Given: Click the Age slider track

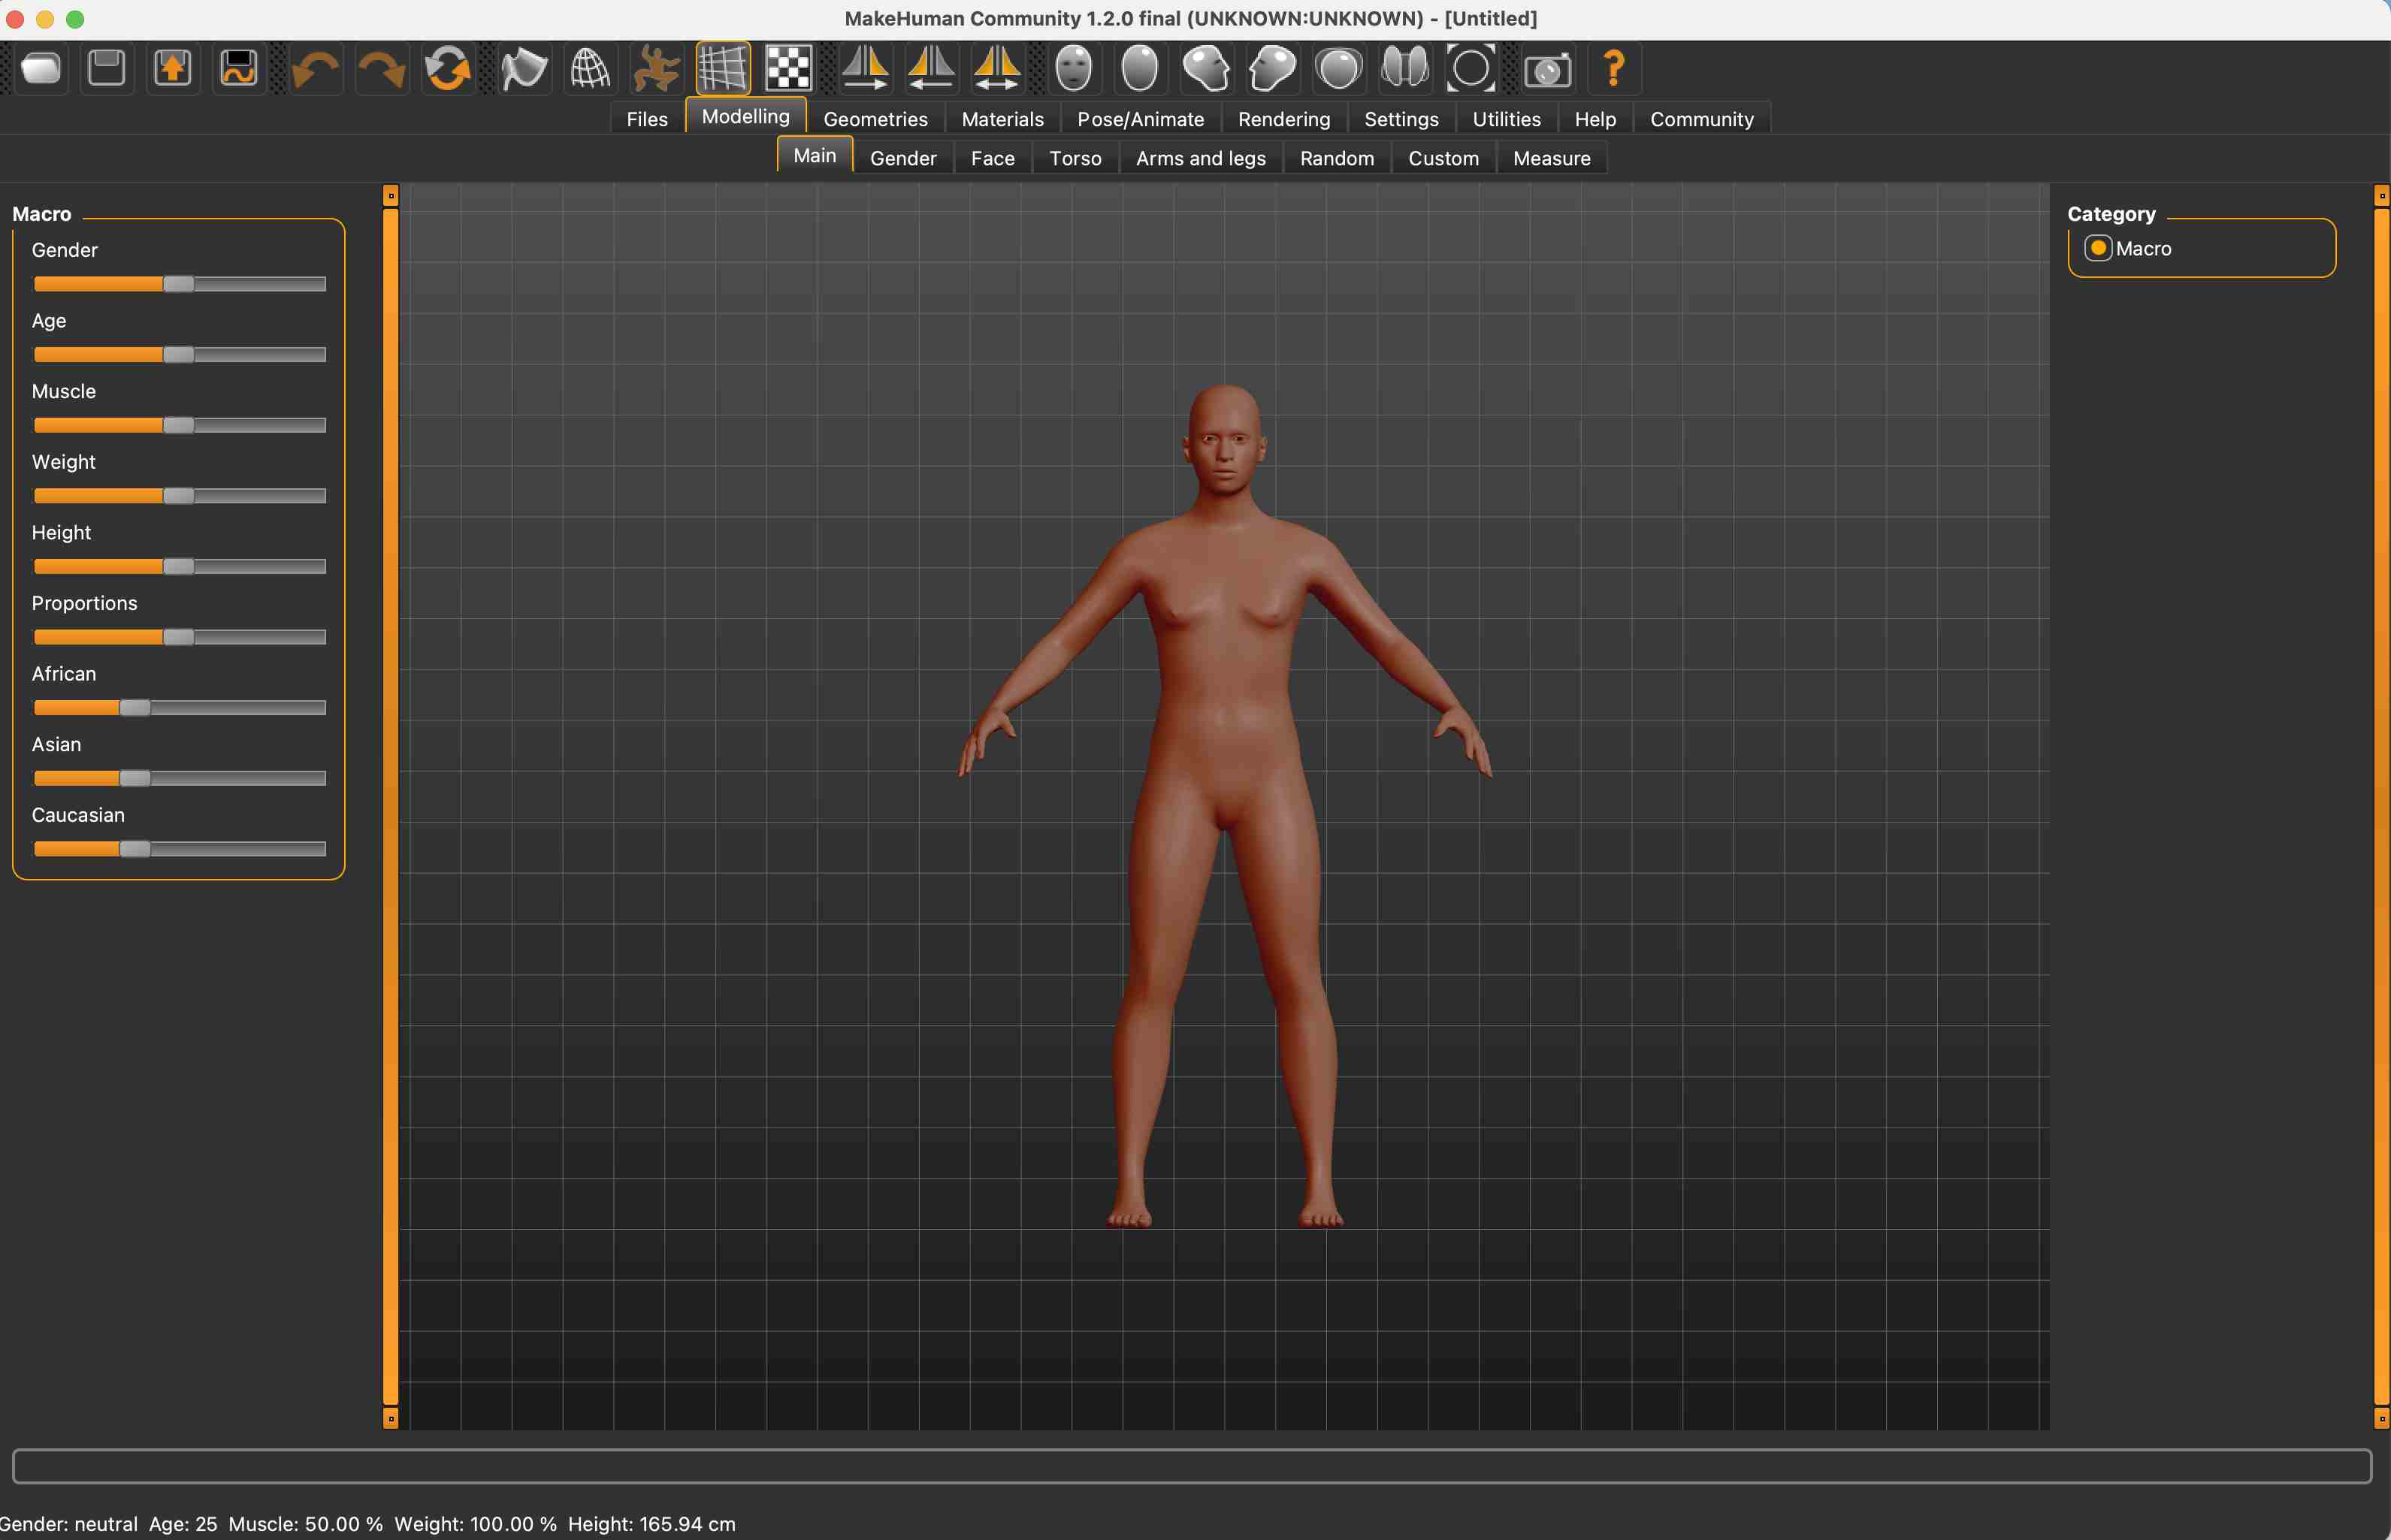Looking at the screenshot, I should (x=180, y=355).
